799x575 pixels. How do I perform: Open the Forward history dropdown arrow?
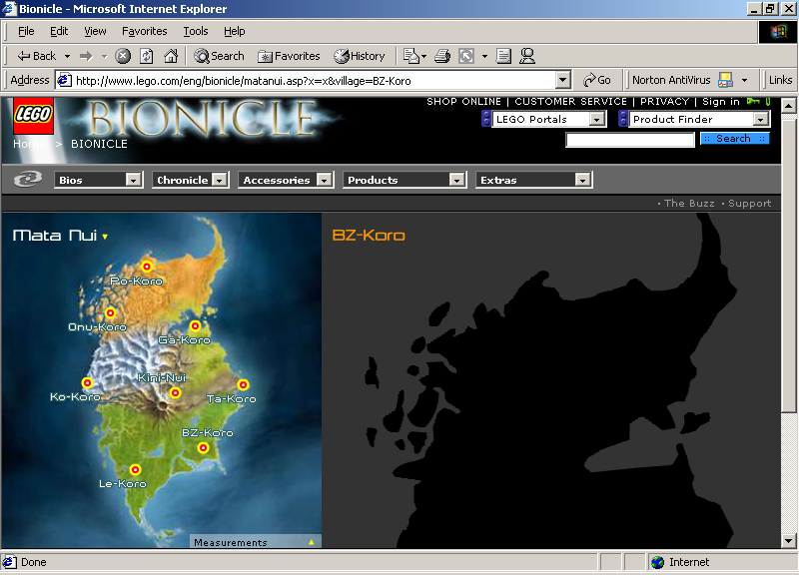[x=105, y=56]
